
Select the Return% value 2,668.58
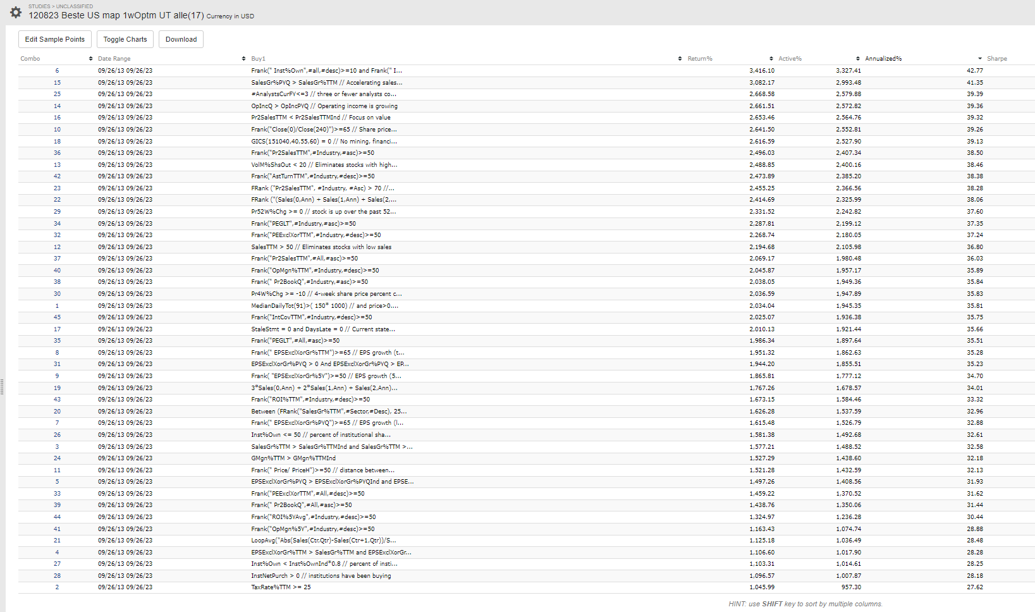[762, 94]
